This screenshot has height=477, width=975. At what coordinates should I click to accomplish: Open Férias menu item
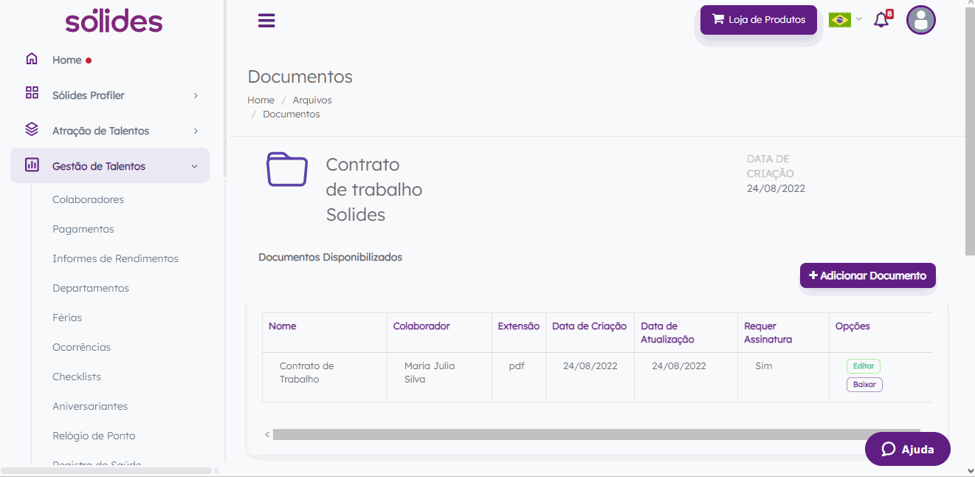click(x=67, y=318)
